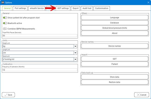Close the Options window with X

(148, 3)
